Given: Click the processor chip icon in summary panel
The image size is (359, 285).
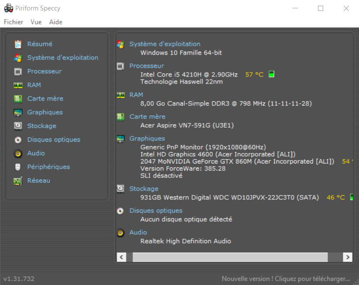Looking at the screenshot, I should coord(121,66).
